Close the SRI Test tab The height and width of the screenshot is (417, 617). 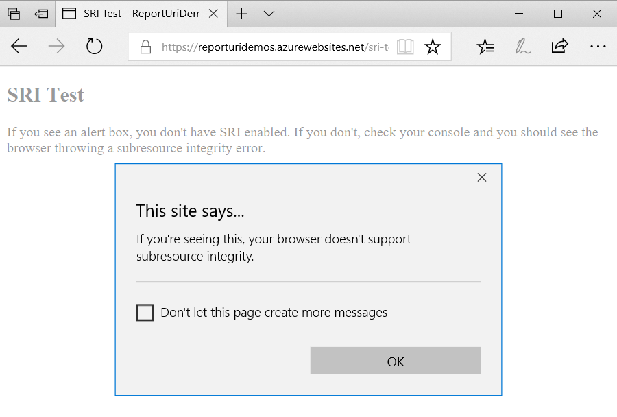pos(213,12)
